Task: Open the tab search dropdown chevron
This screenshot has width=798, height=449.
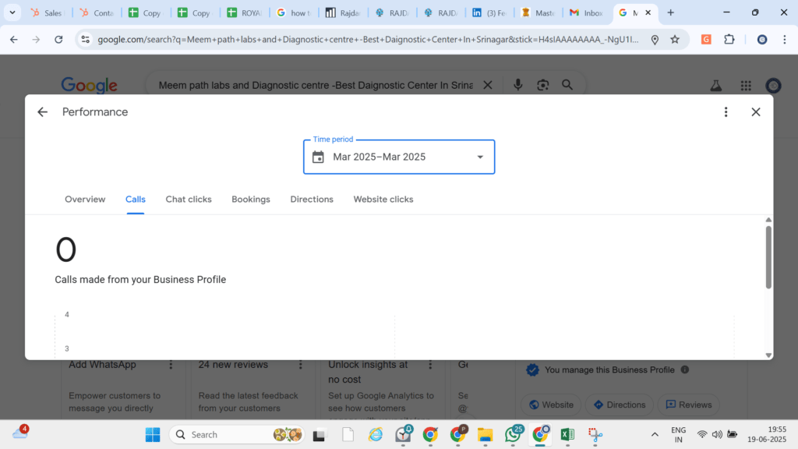Action: click(x=12, y=12)
